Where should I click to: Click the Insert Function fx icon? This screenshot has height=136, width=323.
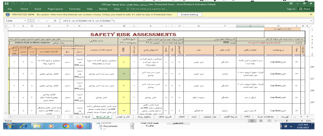(55, 21)
